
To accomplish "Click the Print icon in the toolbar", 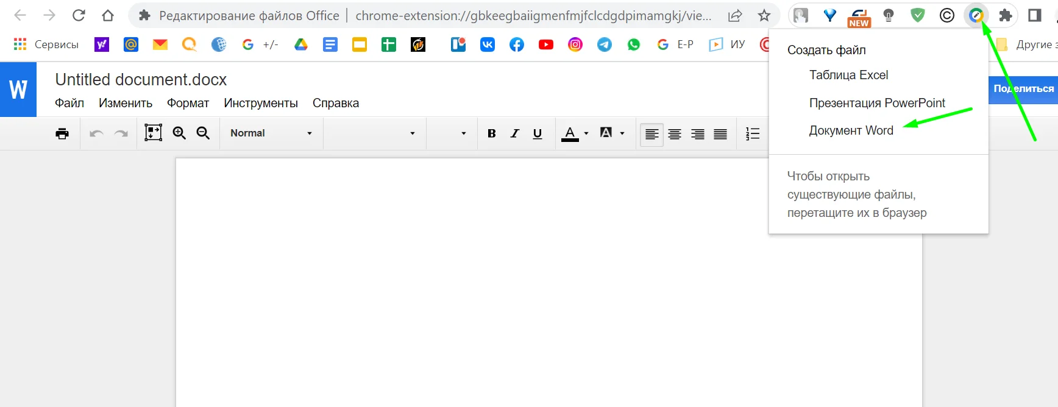I will tap(62, 133).
